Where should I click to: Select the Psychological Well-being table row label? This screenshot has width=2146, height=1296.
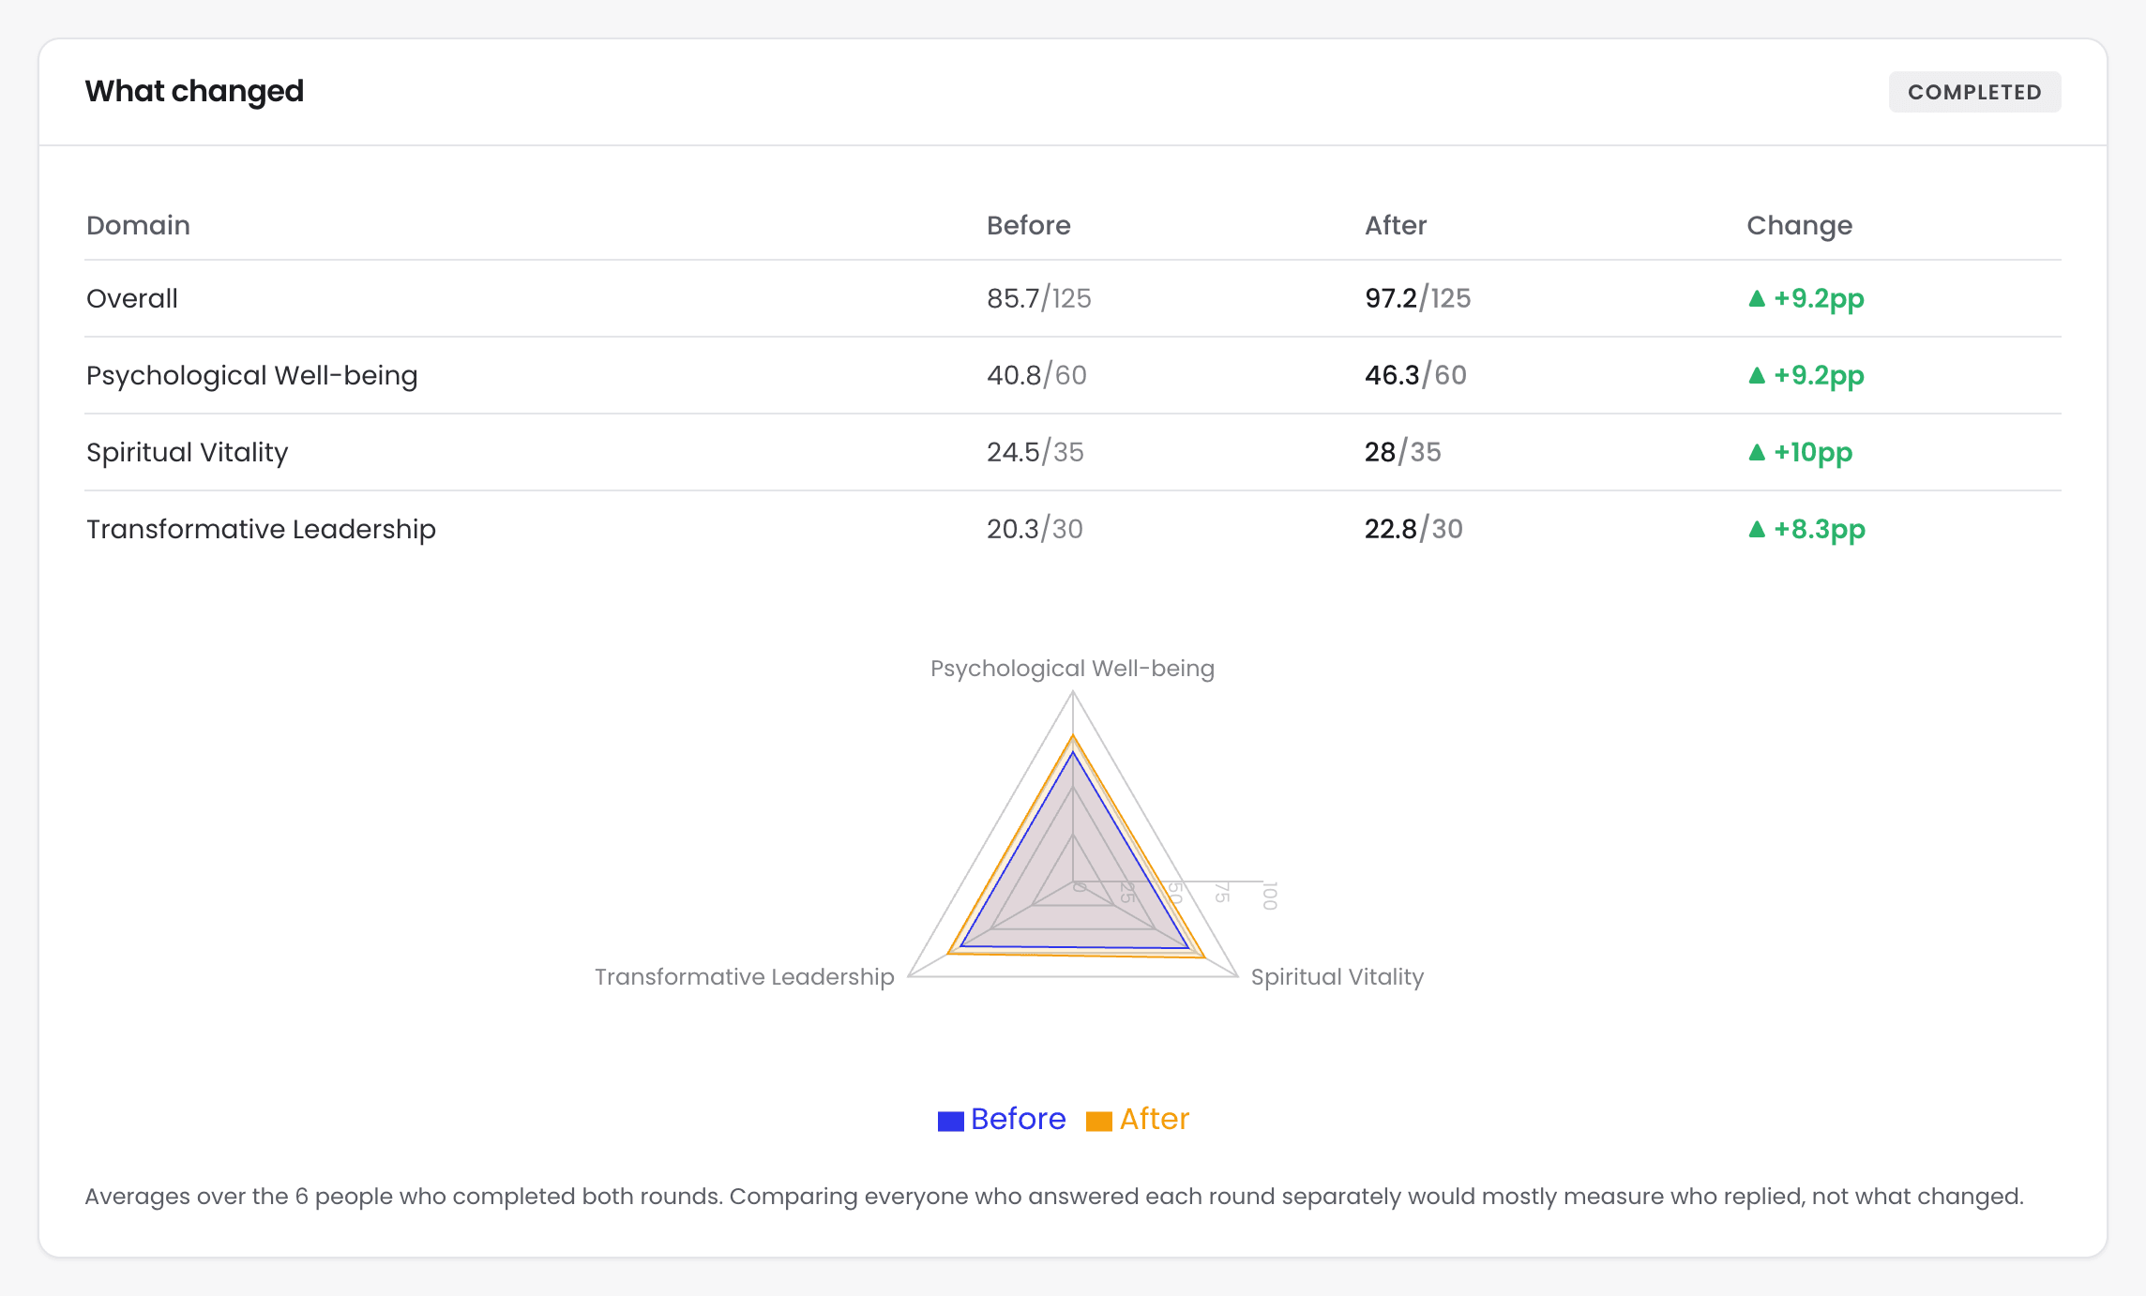coord(251,375)
